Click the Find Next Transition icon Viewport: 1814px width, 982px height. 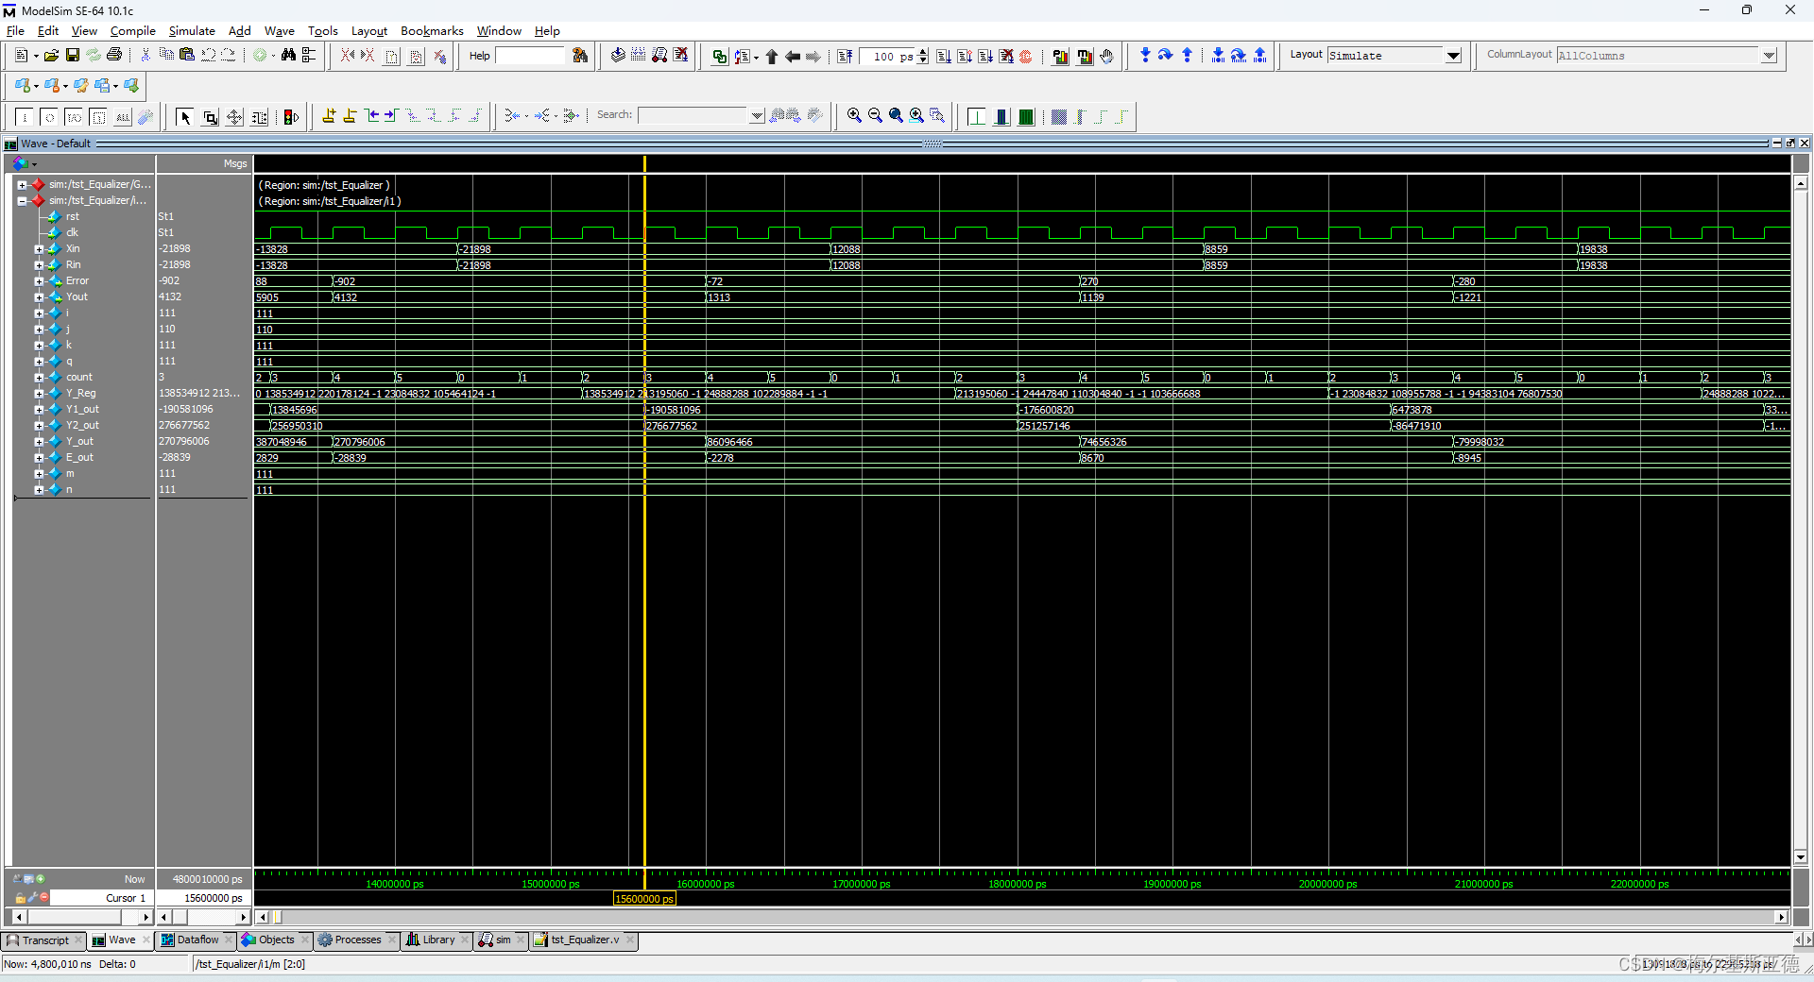pyautogui.click(x=391, y=116)
